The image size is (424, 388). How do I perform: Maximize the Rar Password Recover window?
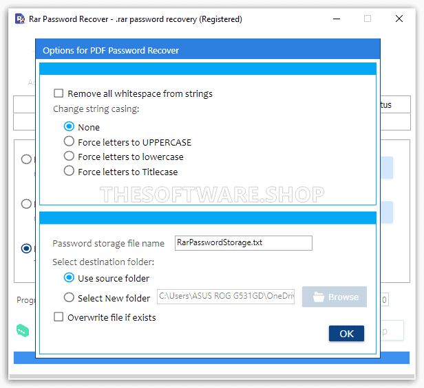tap(368, 19)
